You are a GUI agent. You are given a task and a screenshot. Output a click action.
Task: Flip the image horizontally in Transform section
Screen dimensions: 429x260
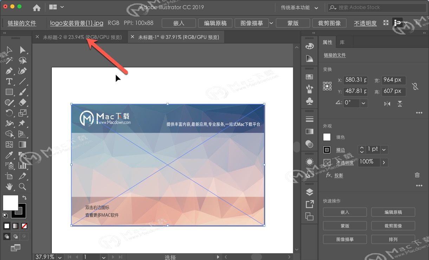387,104
